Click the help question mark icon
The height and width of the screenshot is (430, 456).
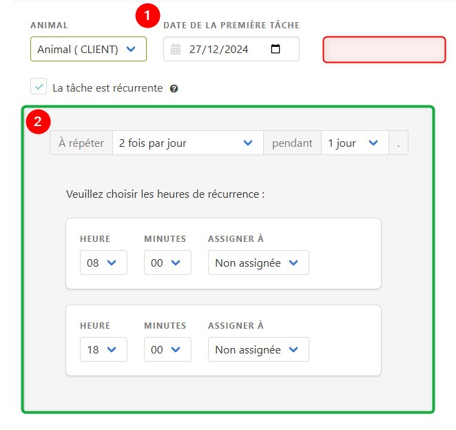click(x=174, y=88)
